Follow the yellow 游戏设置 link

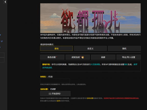(x=90, y=98)
